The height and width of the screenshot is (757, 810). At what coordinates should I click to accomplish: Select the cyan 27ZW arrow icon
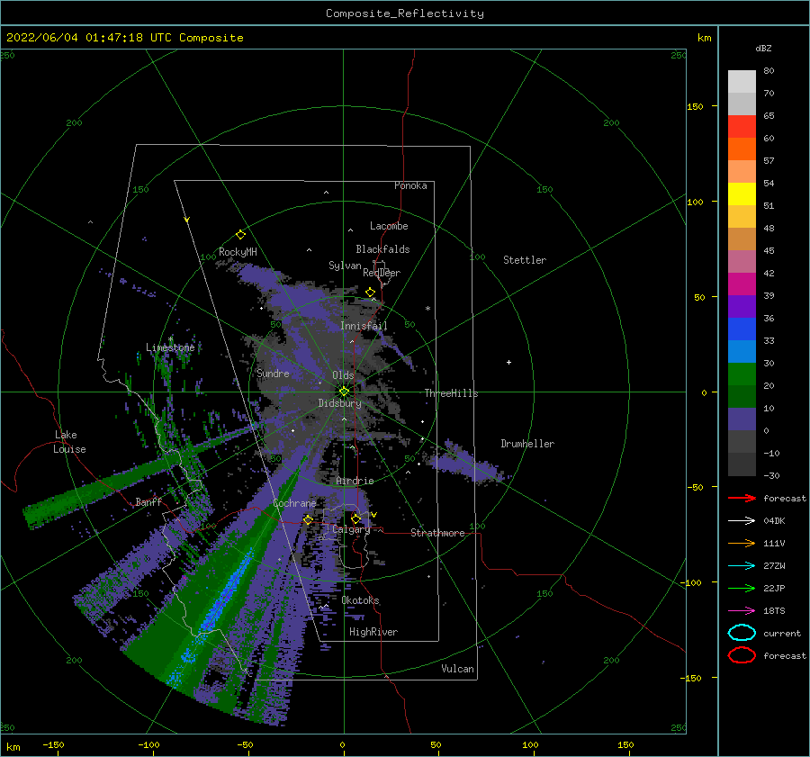tap(742, 566)
